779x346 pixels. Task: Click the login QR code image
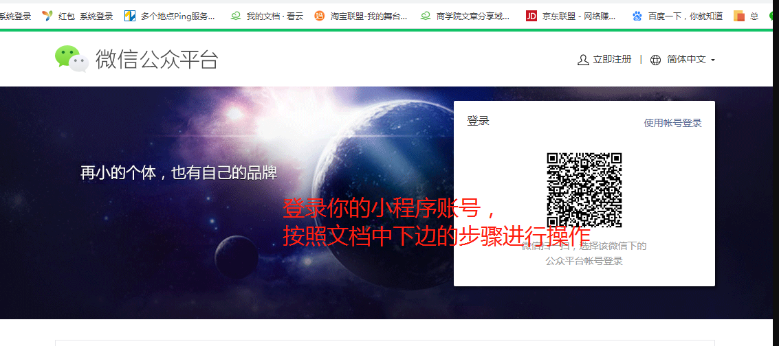584,190
